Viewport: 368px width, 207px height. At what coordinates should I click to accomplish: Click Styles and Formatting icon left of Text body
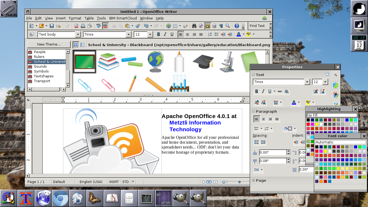tap(32, 34)
